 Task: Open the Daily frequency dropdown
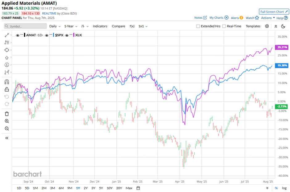click(x=55, y=26)
